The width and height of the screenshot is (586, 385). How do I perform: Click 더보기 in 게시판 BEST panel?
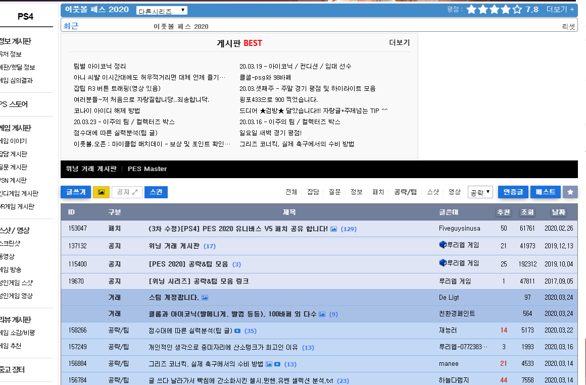[400, 42]
